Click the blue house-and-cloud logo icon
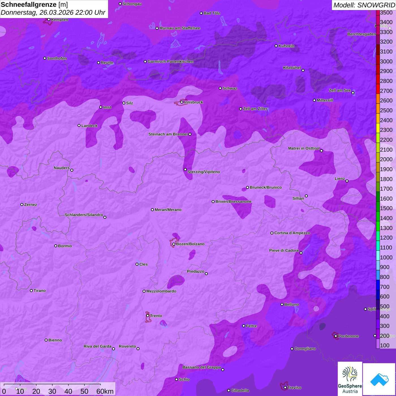The image size is (396, 396). pyautogui.click(x=379, y=379)
